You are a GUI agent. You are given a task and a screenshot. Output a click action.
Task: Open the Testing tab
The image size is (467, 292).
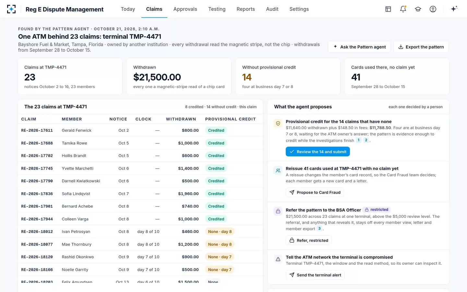tap(217, 9)
